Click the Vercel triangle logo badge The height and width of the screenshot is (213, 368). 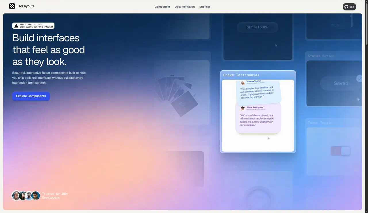coord(33,26)
